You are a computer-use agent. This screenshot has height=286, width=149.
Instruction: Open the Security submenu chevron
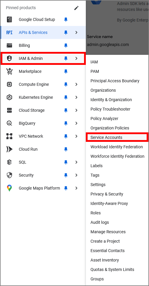[76, 175]
